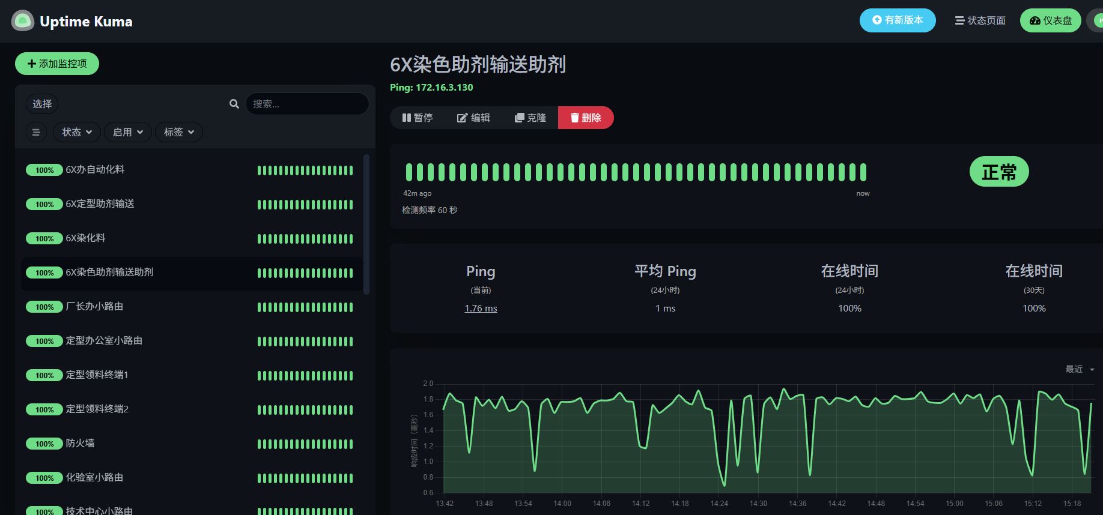Expand the 标签 filter dropdown
This screenshot has width=1103, height=515.
coord(179,132)
